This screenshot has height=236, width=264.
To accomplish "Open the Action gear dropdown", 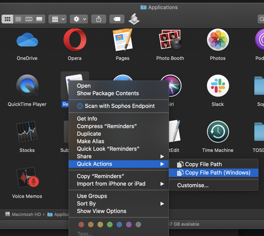I will pyautogui.click(x=79, y=19).
